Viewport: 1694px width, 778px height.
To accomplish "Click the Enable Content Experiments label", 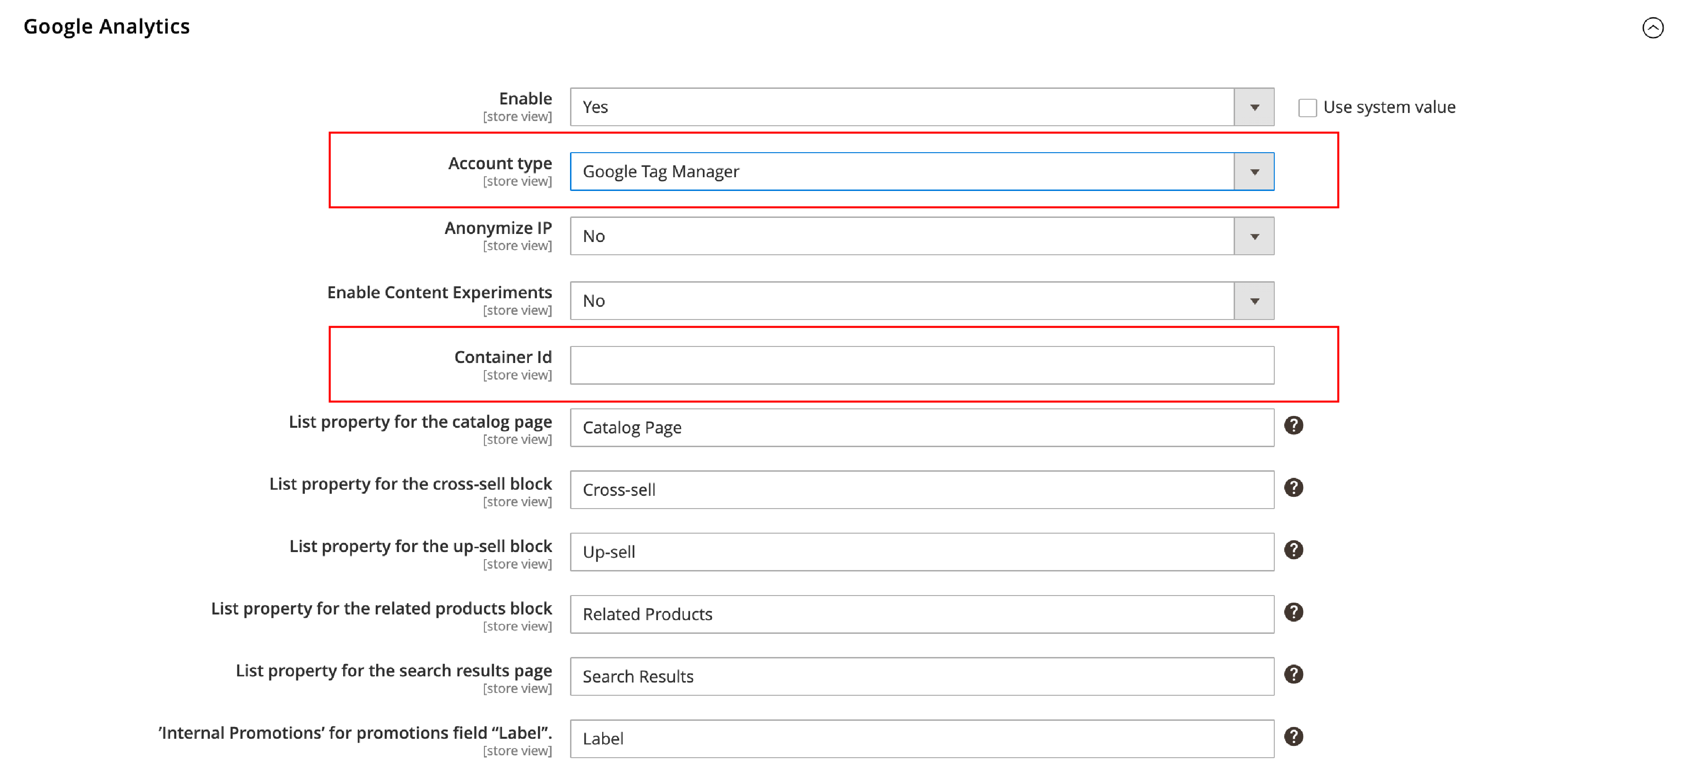I will [x=439, y=292].
